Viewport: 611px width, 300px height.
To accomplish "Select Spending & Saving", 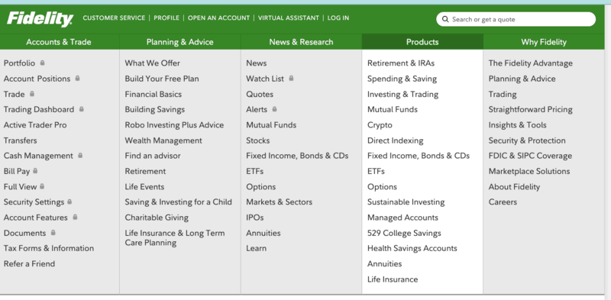I will [x=402, y=79].
